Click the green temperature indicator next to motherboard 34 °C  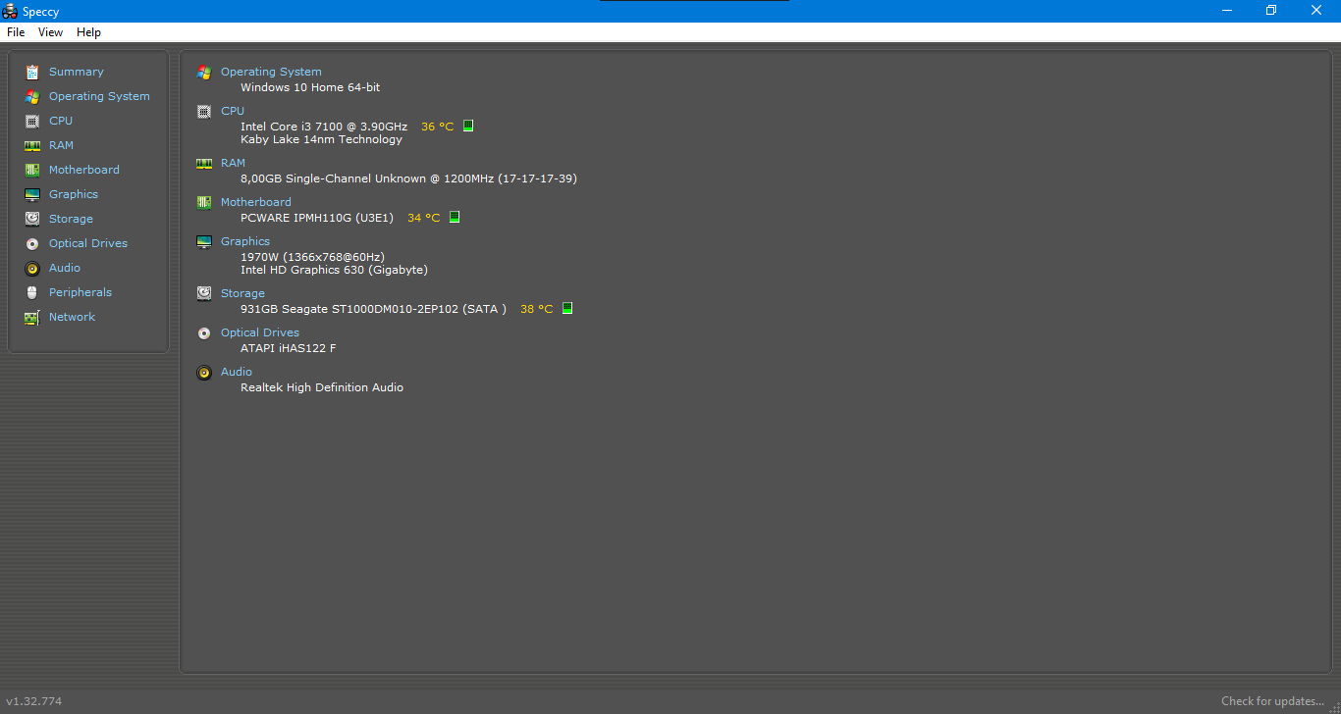click(455, 217)
